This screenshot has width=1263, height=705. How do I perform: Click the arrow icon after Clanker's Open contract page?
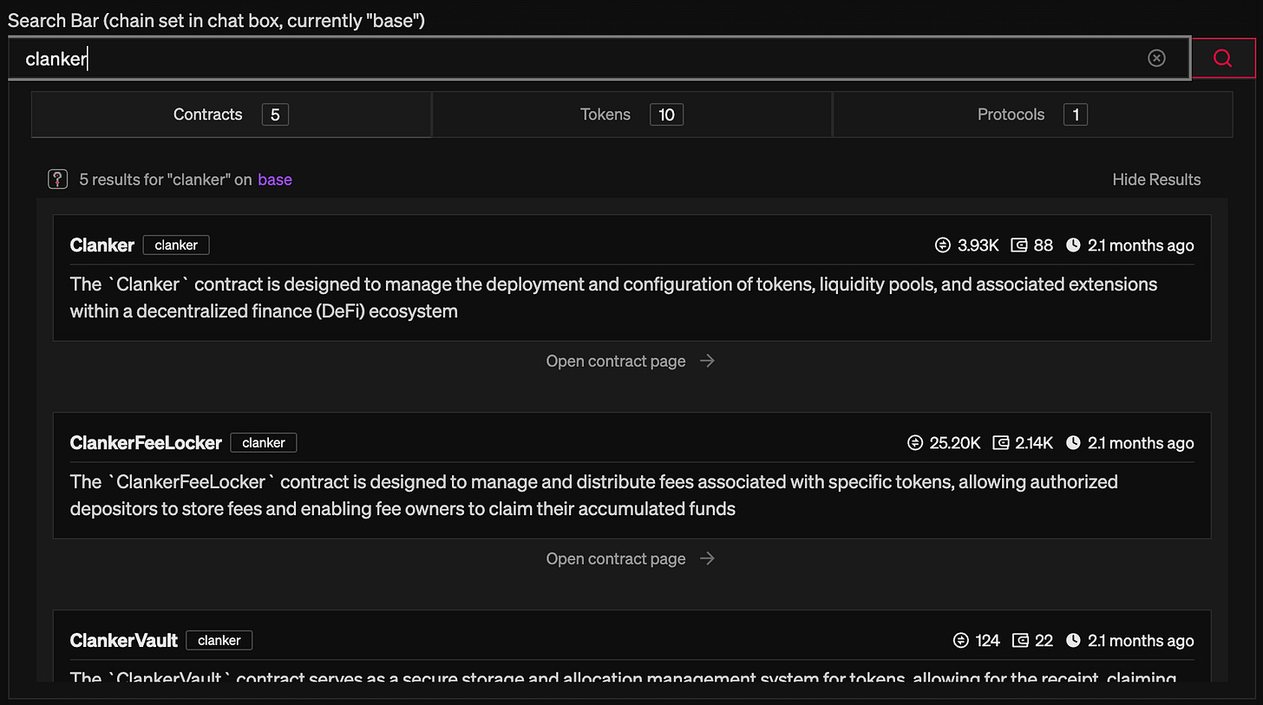pos(707,361)
